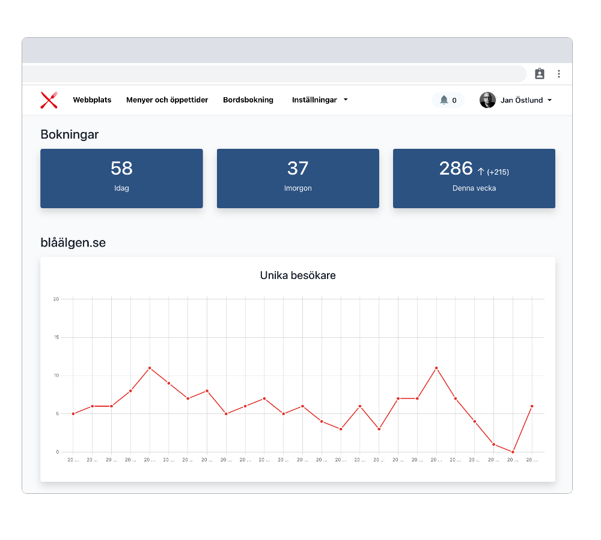Click the up arrow beside 286
The width and height of the screenshot is (601, 540).
click(x=481, y=172)
